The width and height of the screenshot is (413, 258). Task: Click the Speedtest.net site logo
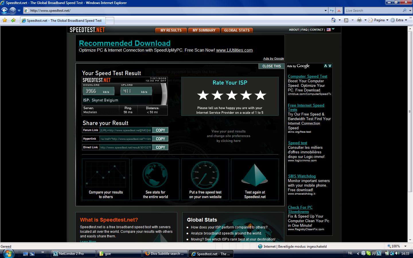click(87, 30)
